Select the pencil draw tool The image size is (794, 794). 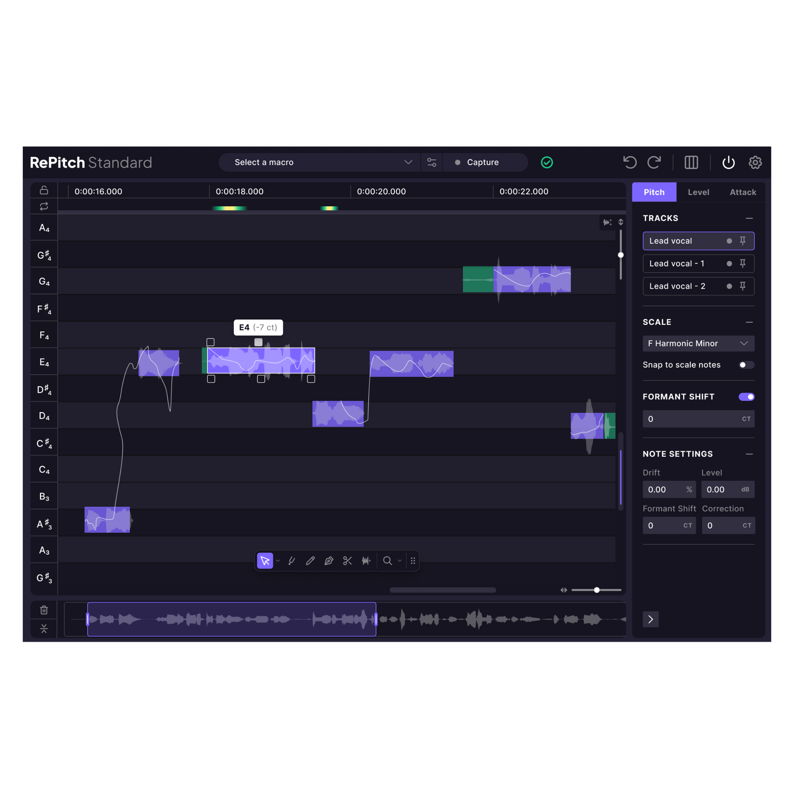pos(310,561)
